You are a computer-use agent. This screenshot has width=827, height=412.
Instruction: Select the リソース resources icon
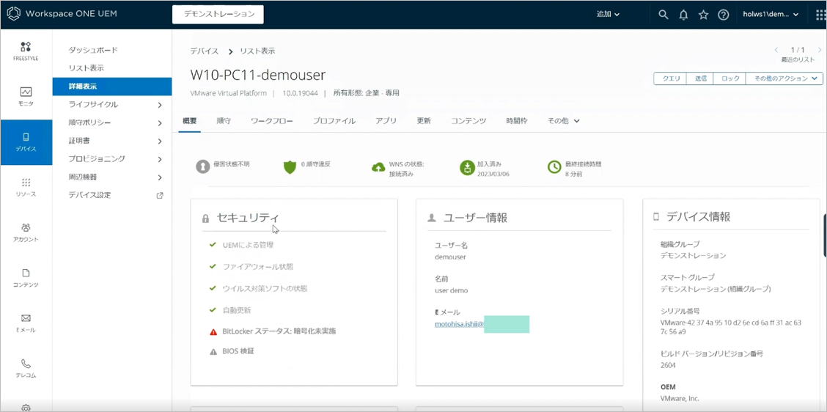(x=26, y=187)
